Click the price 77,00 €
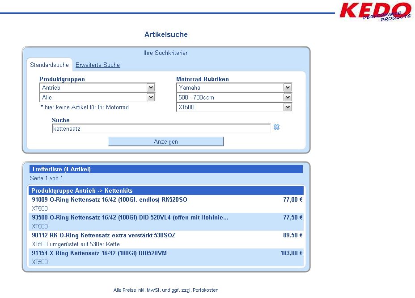 (x=293, y=199)
